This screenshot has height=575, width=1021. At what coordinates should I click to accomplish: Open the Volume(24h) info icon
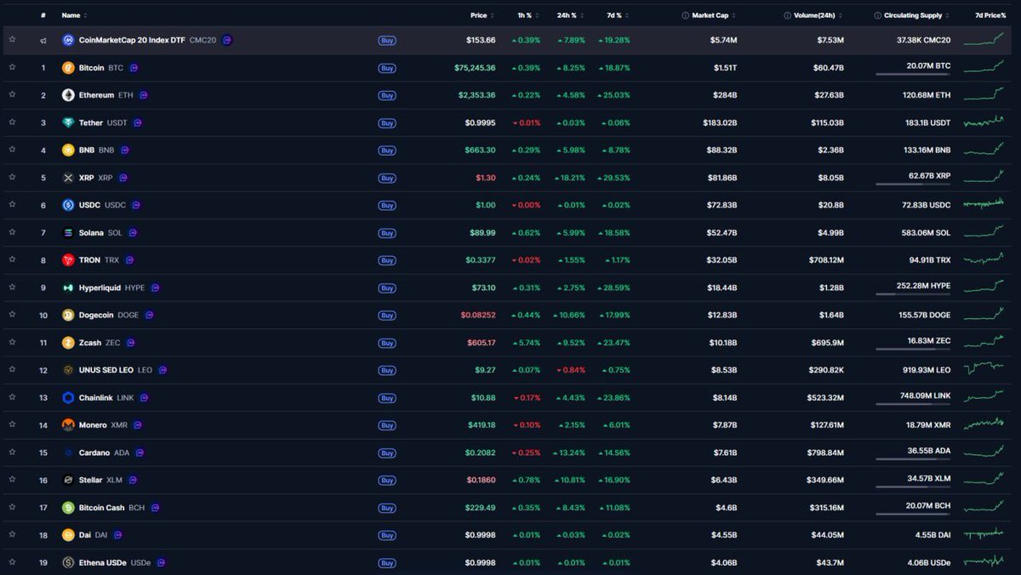click(787, 15)
